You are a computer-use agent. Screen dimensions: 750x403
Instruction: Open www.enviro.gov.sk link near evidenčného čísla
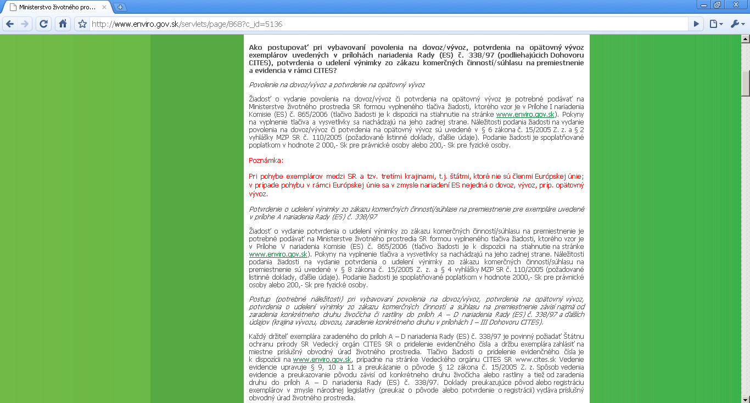click(x=322, y=359)
